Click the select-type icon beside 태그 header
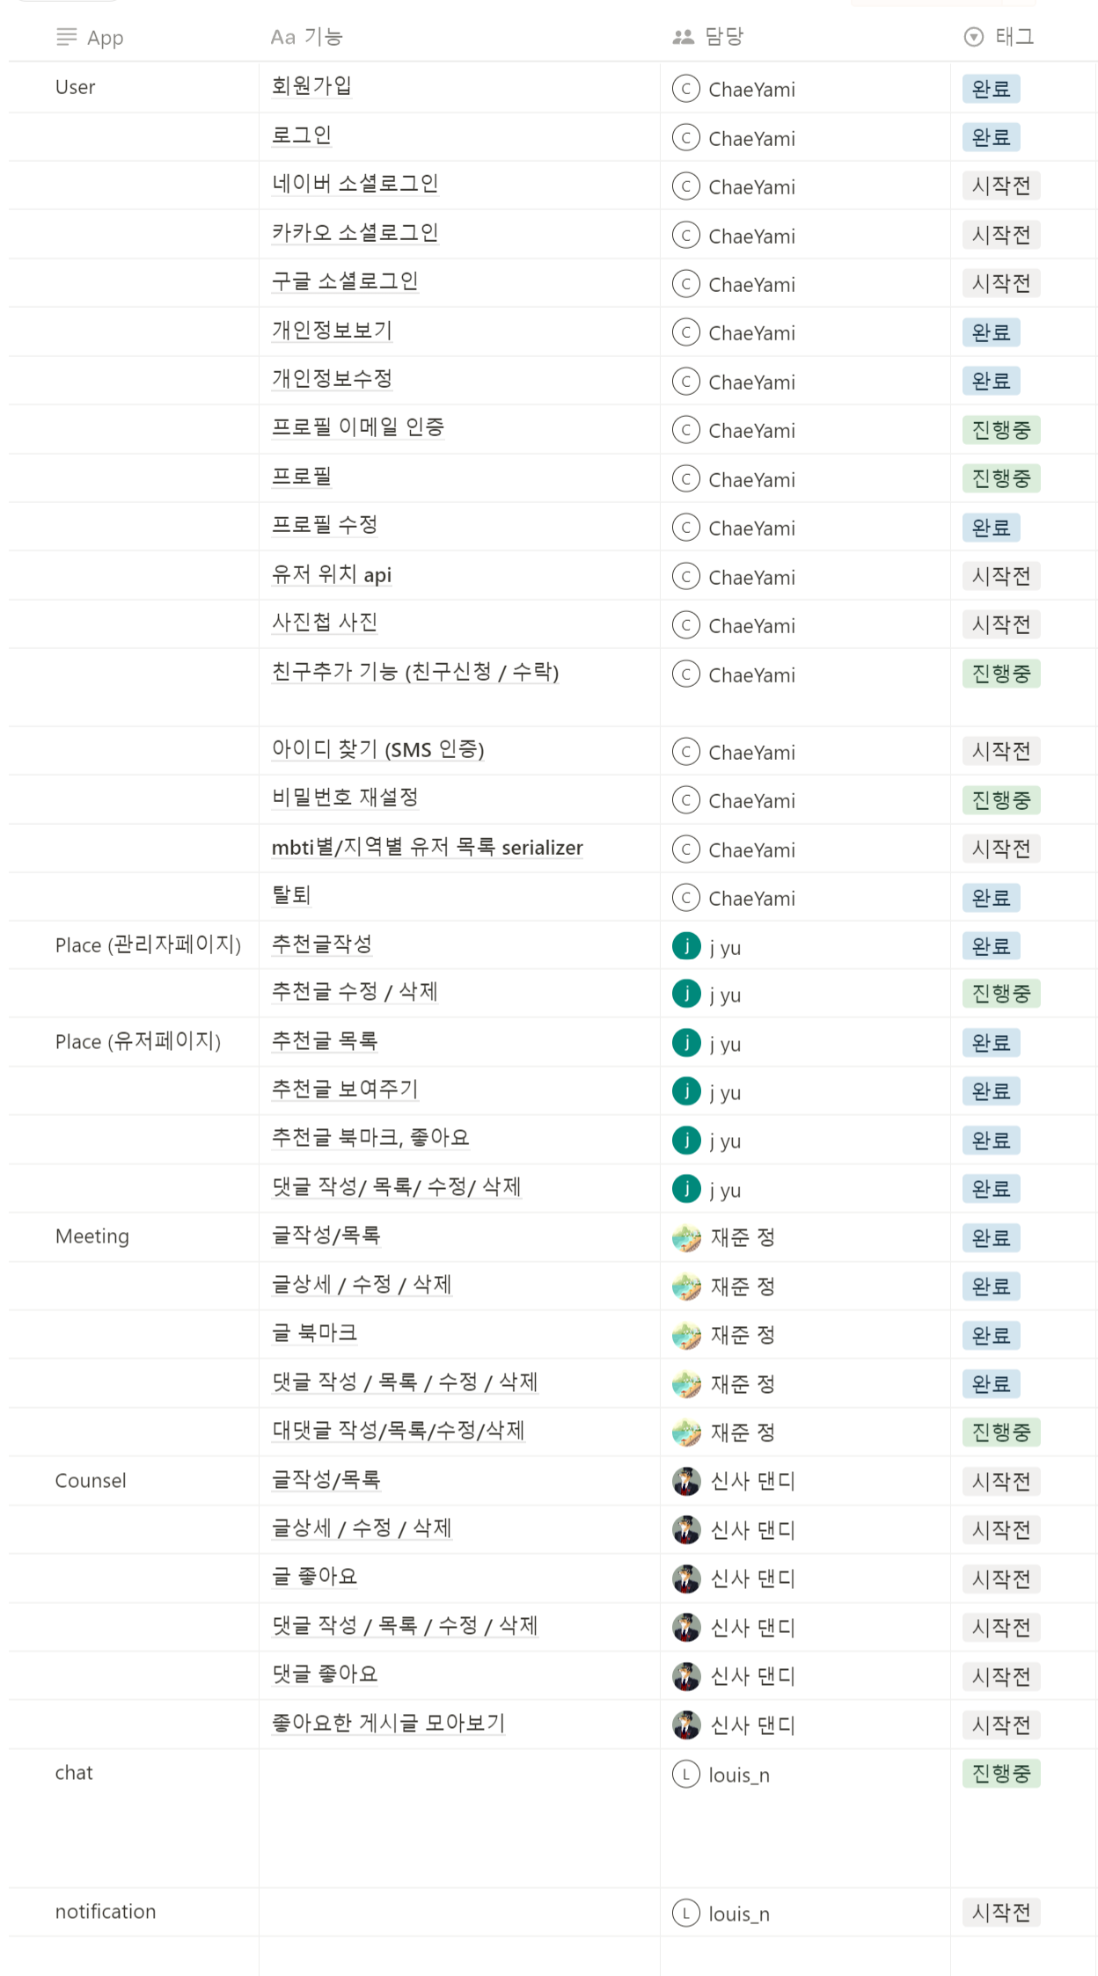The image size is (1098, 1976). click(973, 37)
